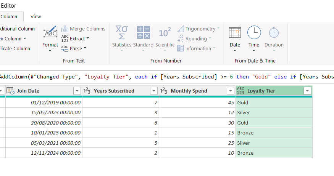Image resolution: width=334 pixels, height=176 pixels.
Task: Click the Join Date datetime type icon
Action: click(x=10, y=91)
